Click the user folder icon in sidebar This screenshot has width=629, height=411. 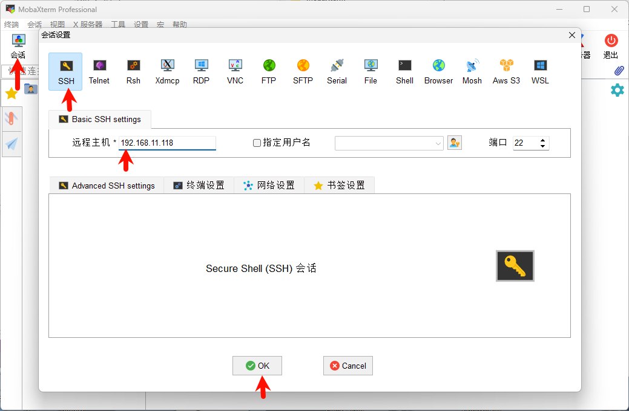coord(30,88)
